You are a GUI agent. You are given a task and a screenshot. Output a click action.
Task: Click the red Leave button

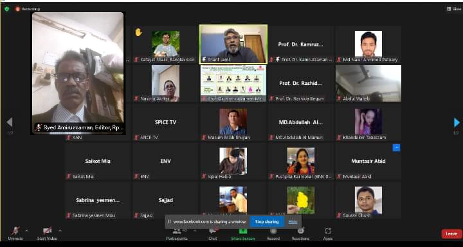451,233
